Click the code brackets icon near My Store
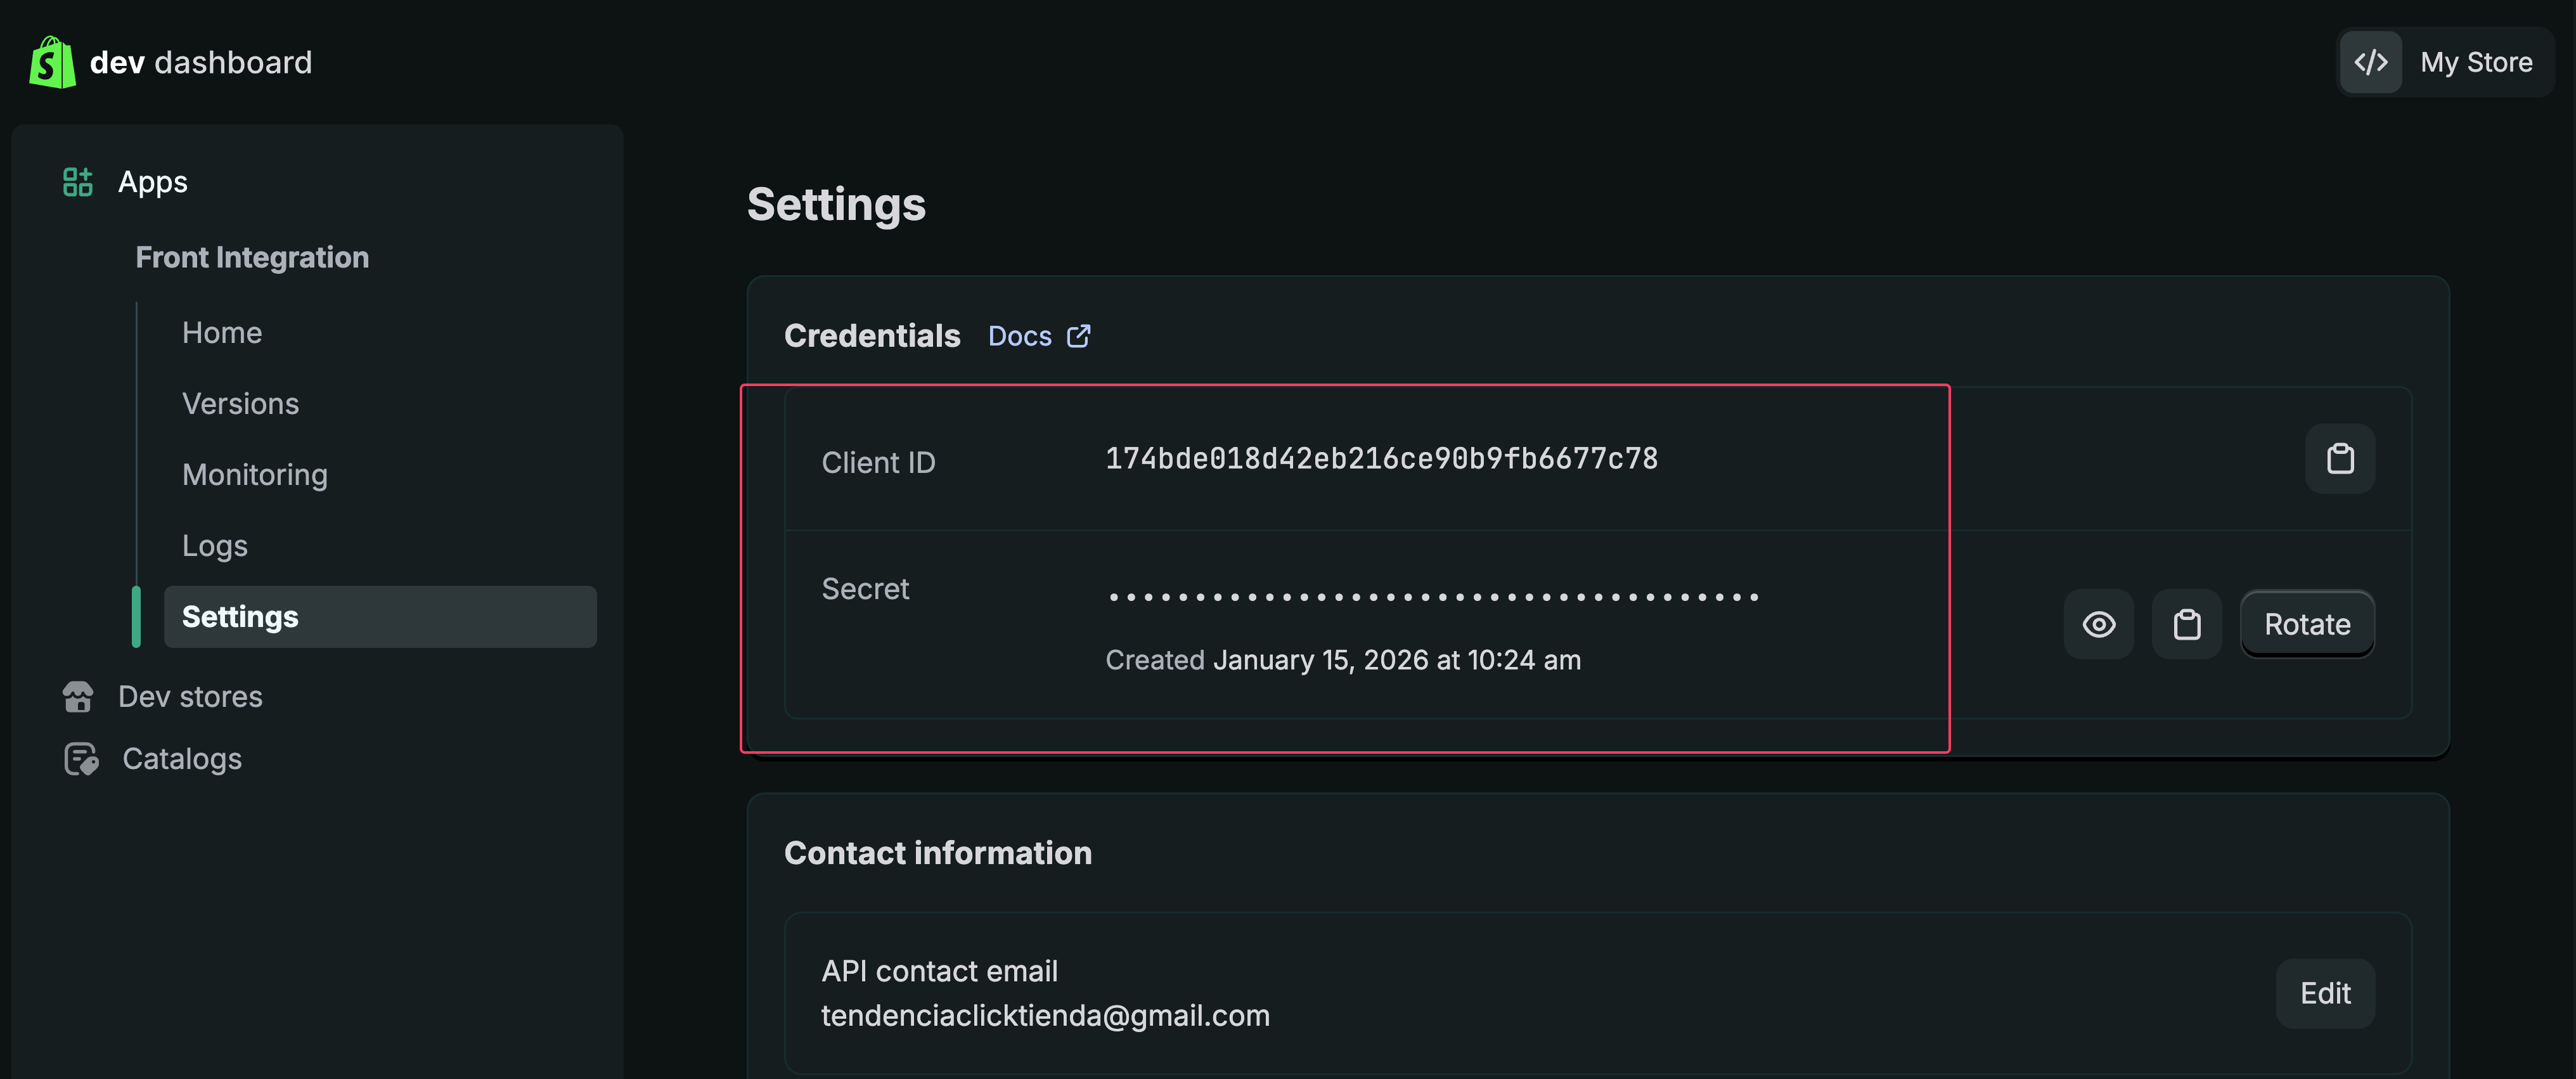 pos(2370,62)
